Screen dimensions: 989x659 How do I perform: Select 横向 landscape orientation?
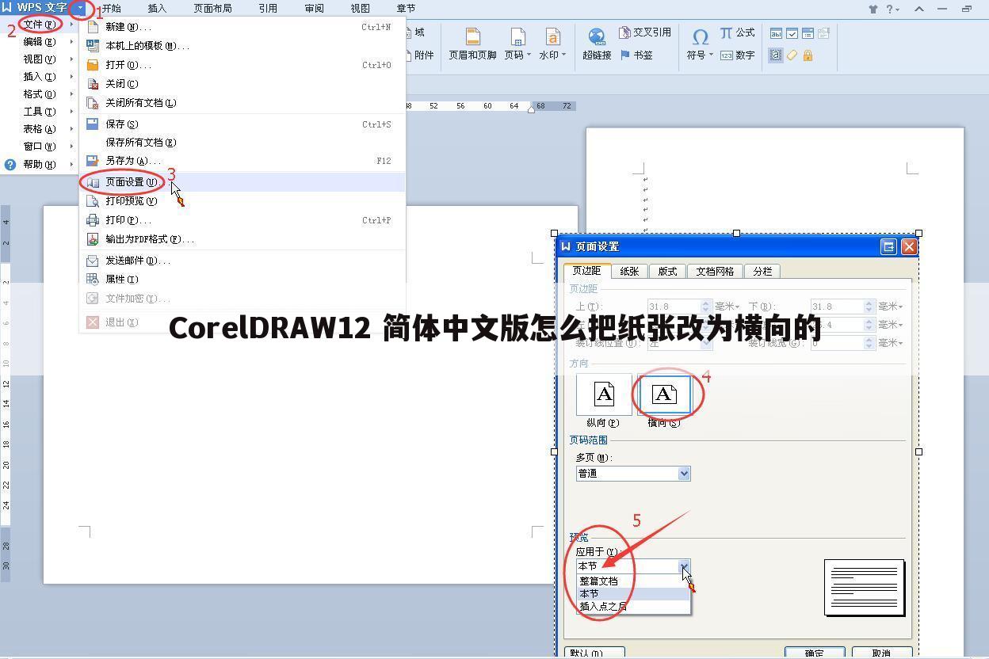tap(664, 394)
